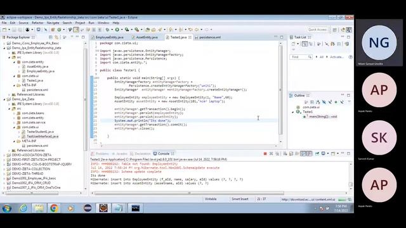Click the Run green play toolbar icon
This screenshot has width=406, height=228.
(117, 30)
